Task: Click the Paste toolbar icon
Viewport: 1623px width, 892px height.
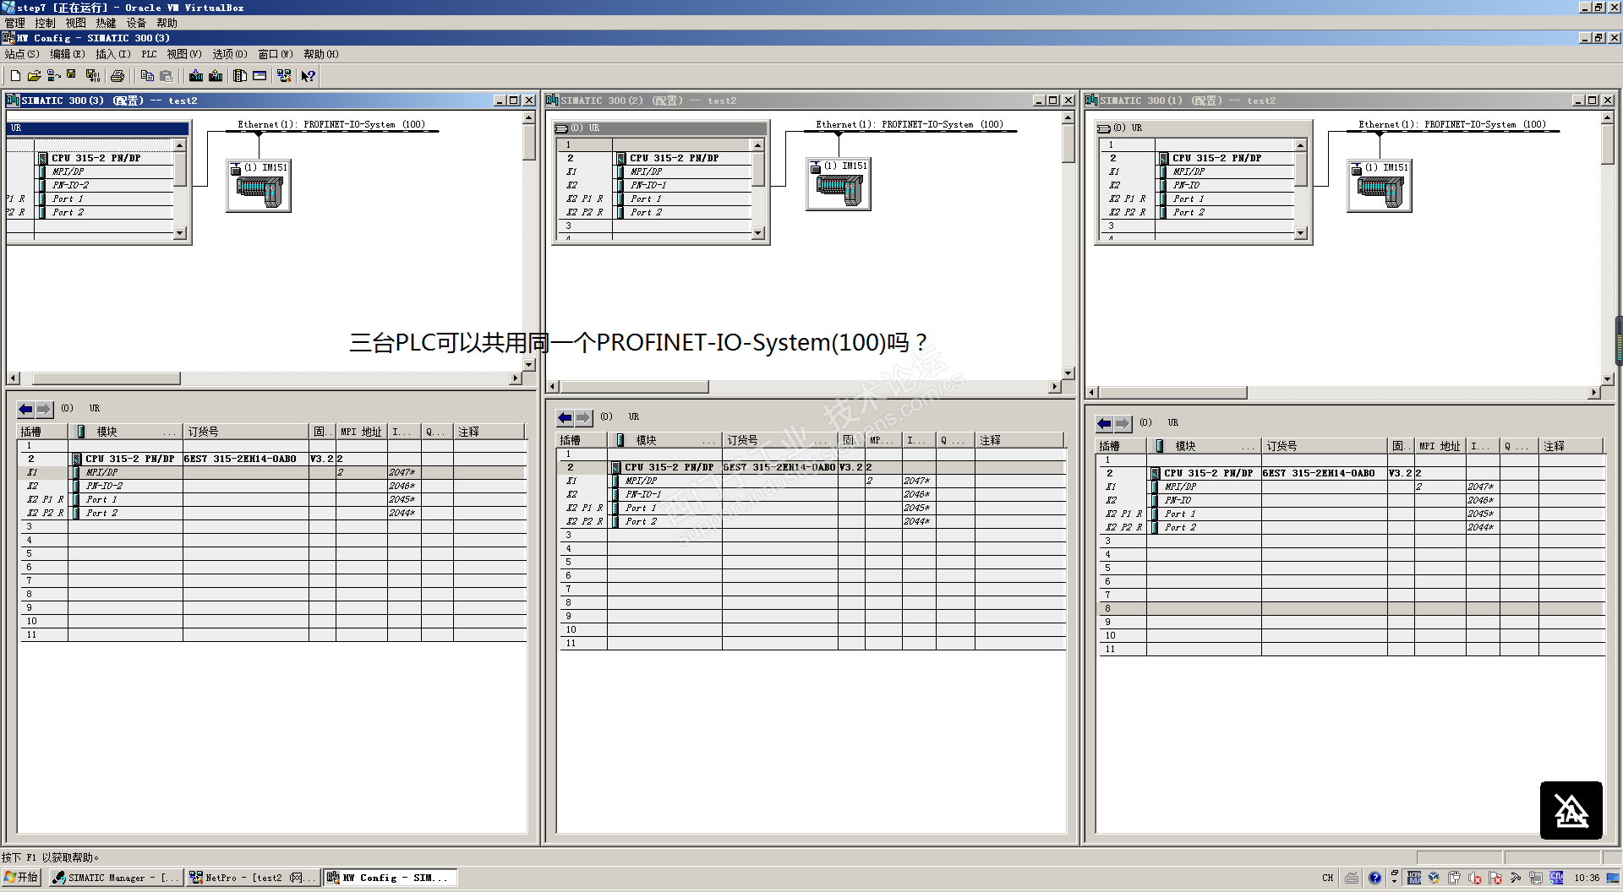Action: pos(167,76)
